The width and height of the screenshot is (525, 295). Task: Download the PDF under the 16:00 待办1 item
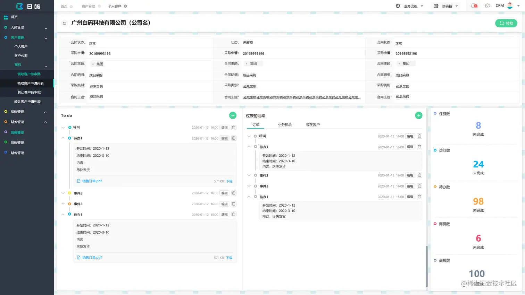229,181
